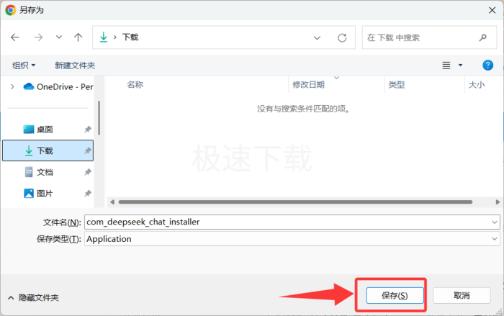
Task: Click the forward navigation arrow
Action: pyautogui.click(x=38, y=37)
